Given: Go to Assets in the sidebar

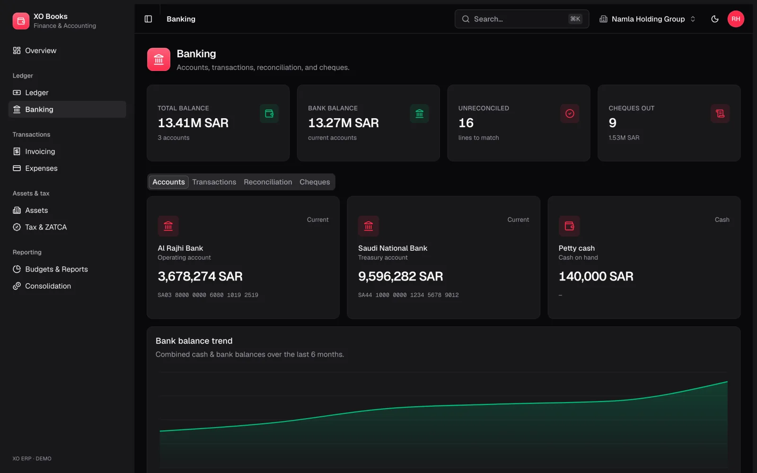Looking at the screenshot, I should 67,210.
